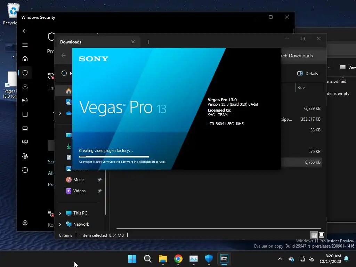This screenshot has height=267, width=356.
Task: Open taskbar Search
Action: tap(147, 258)
